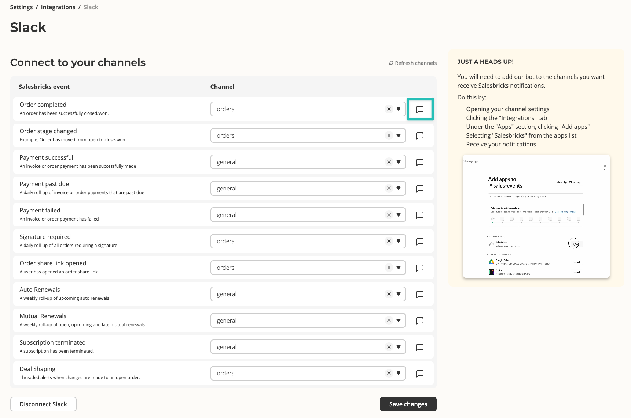
Task: Open channel dropdown arrow for Payment past due
Action: (399, 188)
